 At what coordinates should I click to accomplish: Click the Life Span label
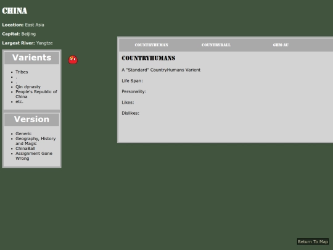(132, 81)
